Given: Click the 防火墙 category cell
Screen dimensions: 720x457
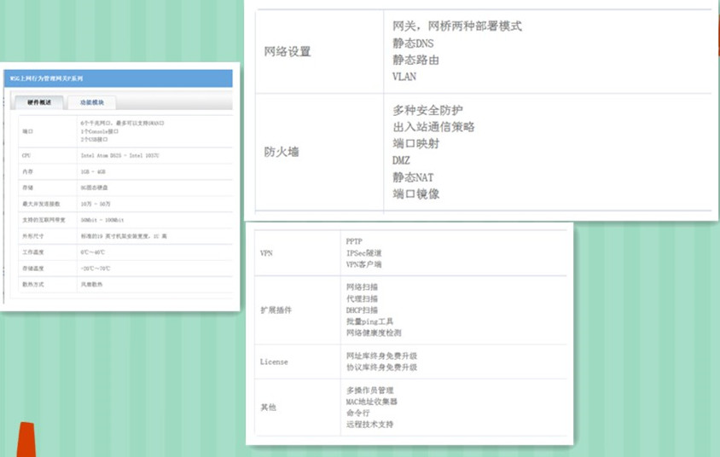Looking at the screenshot, I should tap(282, 153).
